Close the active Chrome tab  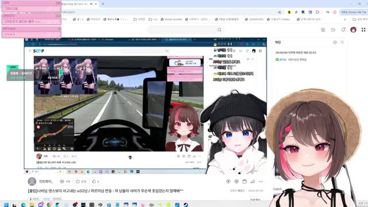[96, 4]
